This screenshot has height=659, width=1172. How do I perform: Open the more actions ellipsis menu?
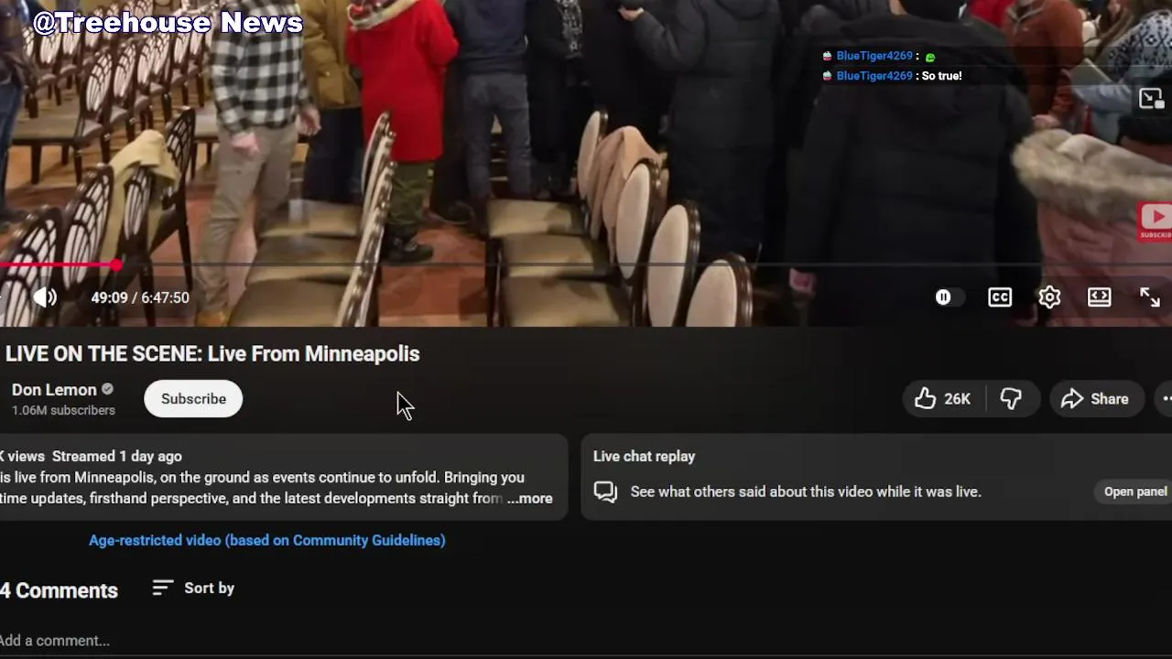point(1165,399)
